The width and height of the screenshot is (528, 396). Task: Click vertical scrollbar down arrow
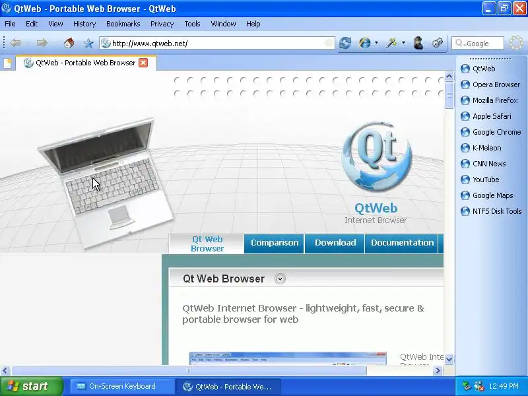(449, 359)
